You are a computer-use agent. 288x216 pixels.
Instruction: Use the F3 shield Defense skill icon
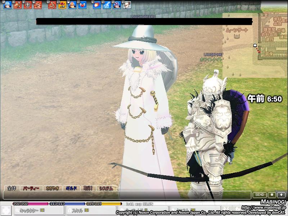coord(27,5)
